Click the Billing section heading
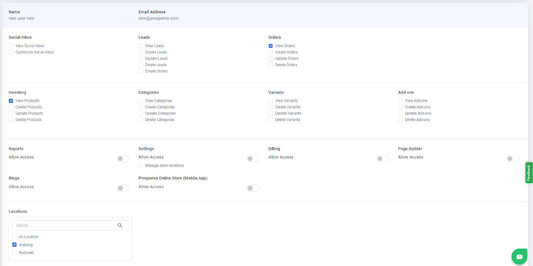Image resolution: width=533 pixels, height=266 pixels. [x=274, y=149]
